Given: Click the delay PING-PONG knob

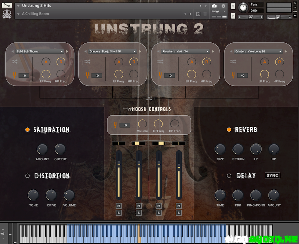Looking at the screenshot, I should [256, 195].
